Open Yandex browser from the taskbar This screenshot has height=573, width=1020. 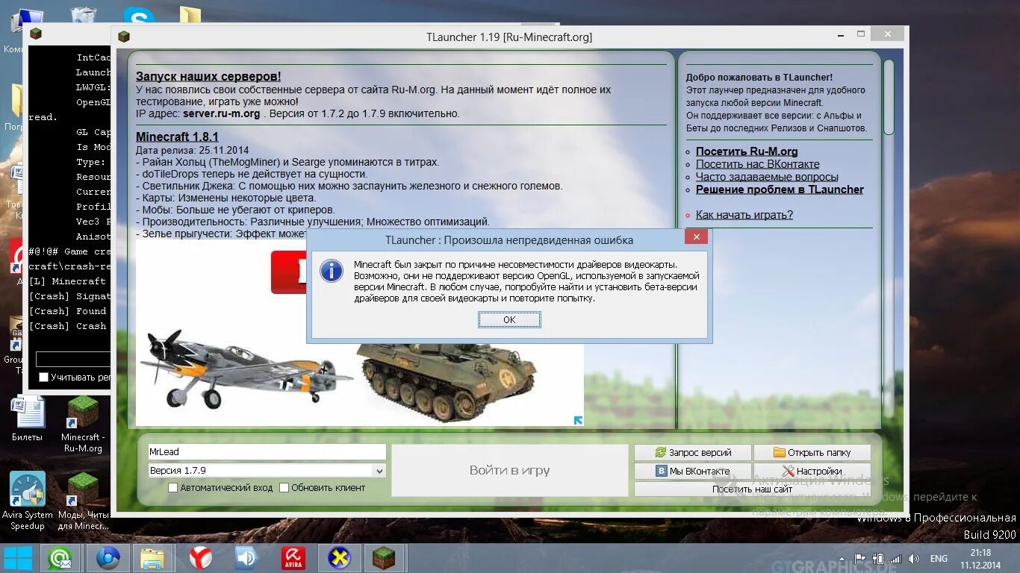200,558
